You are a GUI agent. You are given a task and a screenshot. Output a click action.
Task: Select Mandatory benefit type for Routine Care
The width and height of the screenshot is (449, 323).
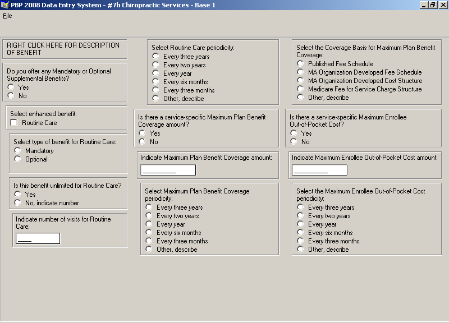coord(17,150)
